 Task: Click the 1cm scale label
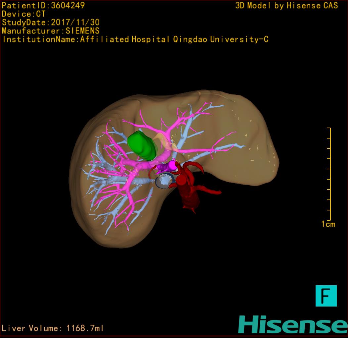328,224
